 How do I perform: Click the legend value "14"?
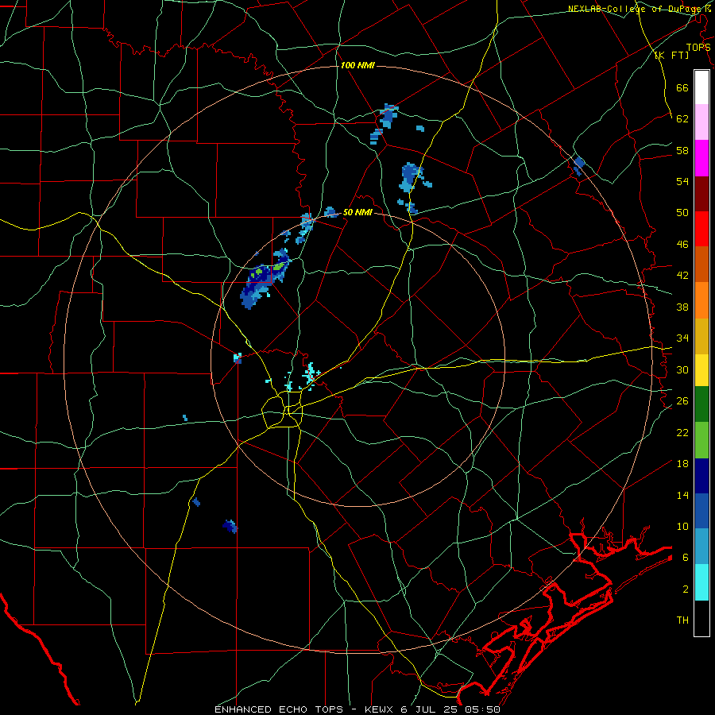pos(682,495)
